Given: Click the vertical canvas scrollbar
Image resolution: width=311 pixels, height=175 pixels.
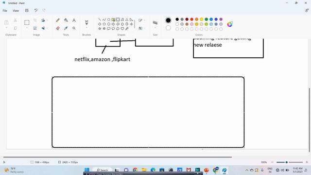Looking at the screenshot, I should (309, 120).
